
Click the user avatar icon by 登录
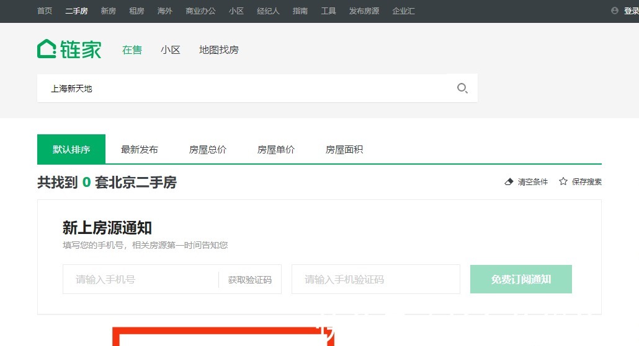click(x=615, y=11)
